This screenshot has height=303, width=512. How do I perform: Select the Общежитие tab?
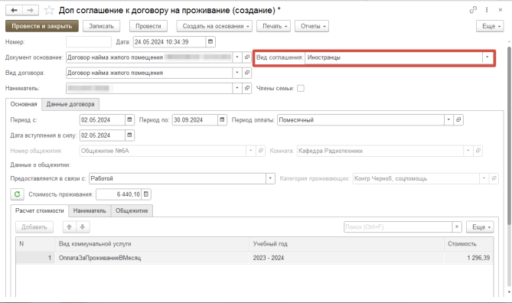132,211
